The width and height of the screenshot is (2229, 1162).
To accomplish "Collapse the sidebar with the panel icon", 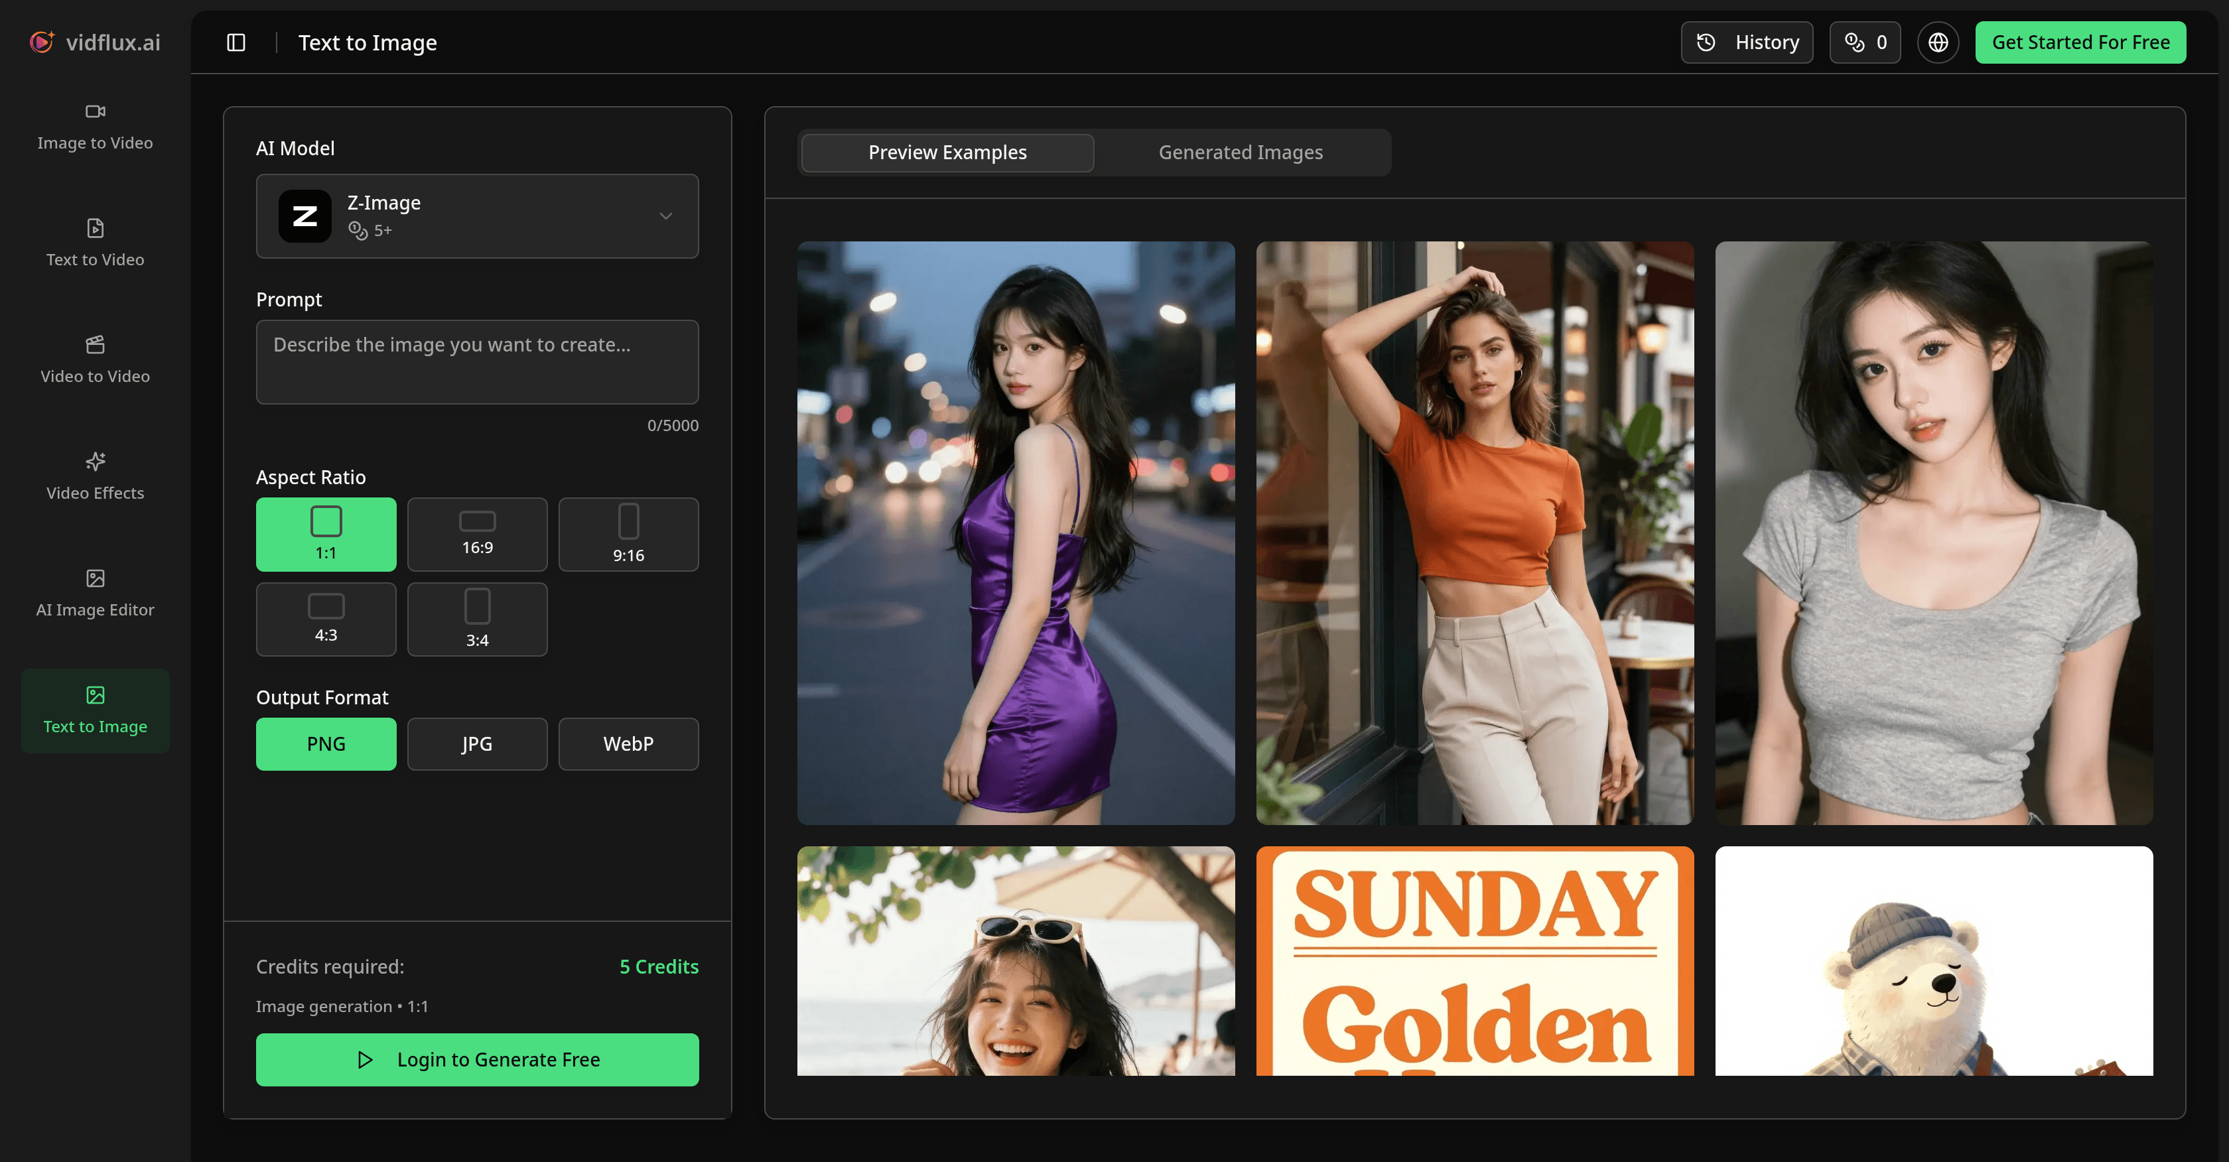I will pos(236,42).
